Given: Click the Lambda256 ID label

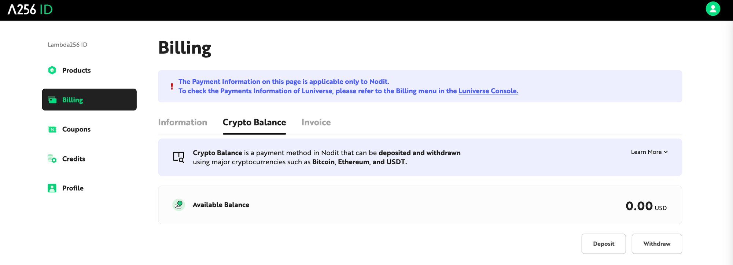Looking at the screenshot, I should click(67, 45).
